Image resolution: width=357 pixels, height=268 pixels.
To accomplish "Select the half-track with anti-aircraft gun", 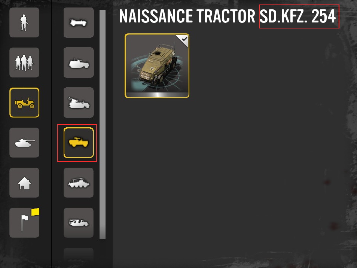I will click(79, 103).
